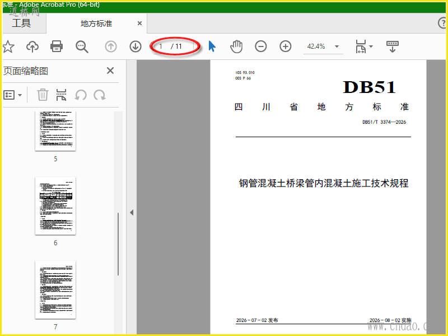The height and width of the screenshot is (336, 448).
Task: Click the insert/split pages icon in thumbnails panel
Action: pos(62,95)
